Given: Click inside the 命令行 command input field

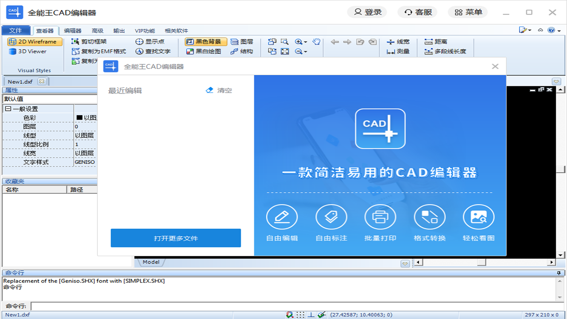Looking at the screenshot, I should 177,306.
